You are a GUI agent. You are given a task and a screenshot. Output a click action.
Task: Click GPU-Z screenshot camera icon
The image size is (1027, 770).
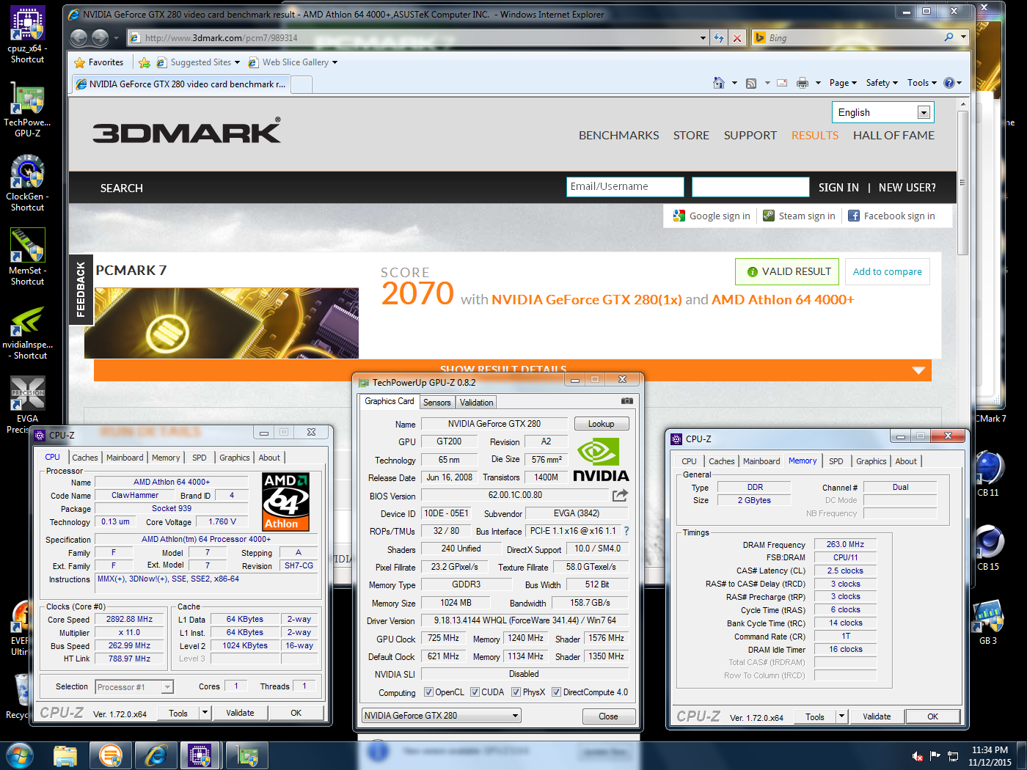[x=627, y=401]
